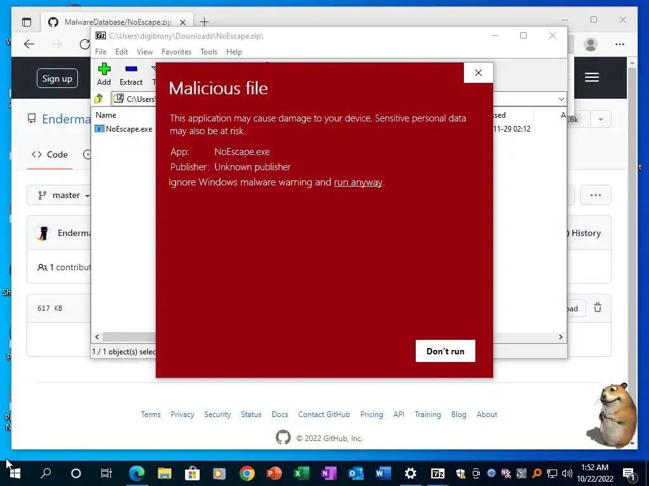This screenshot has width=649, height=486.
Task: Open the Contact GitHub footer link
Action: click(x=324, y=414)
